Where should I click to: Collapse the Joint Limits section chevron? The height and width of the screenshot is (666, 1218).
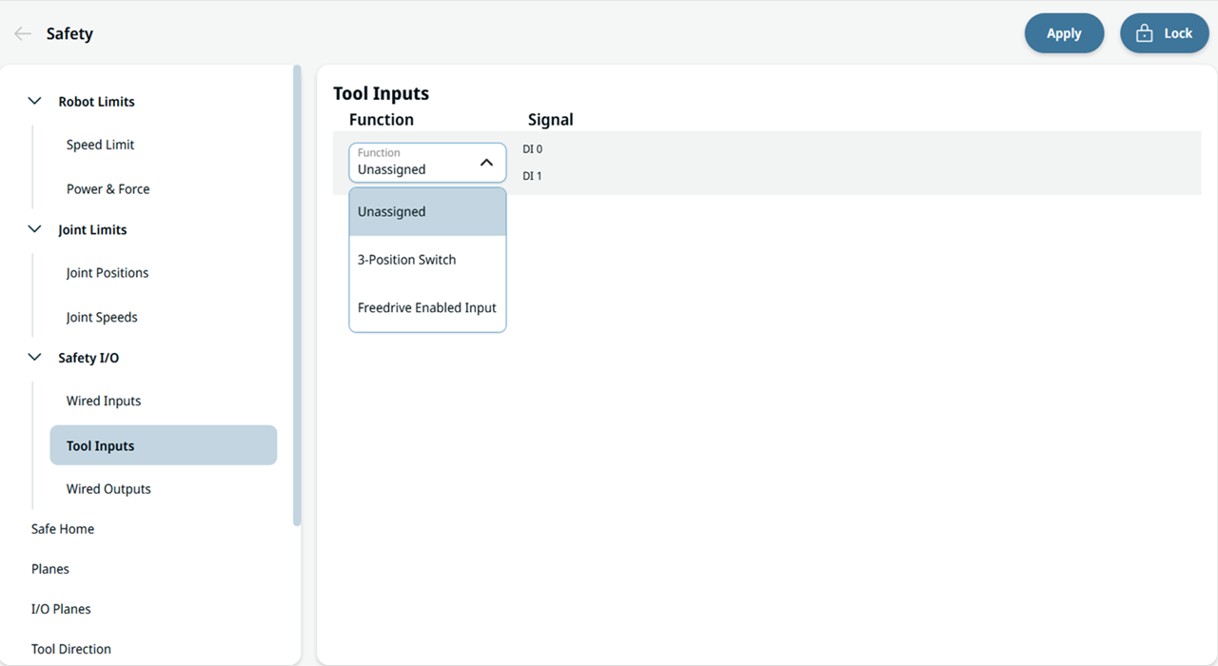coord(35,229)
